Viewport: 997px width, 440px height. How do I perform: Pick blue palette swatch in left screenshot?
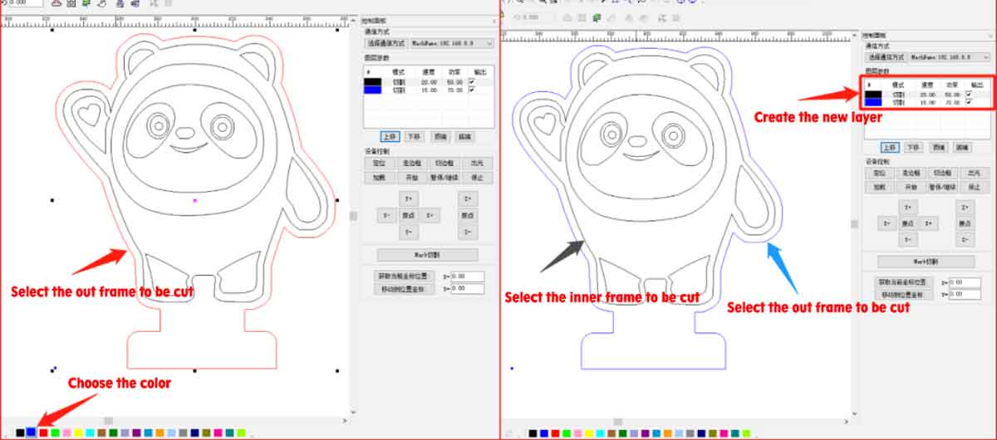click(31, 433)
